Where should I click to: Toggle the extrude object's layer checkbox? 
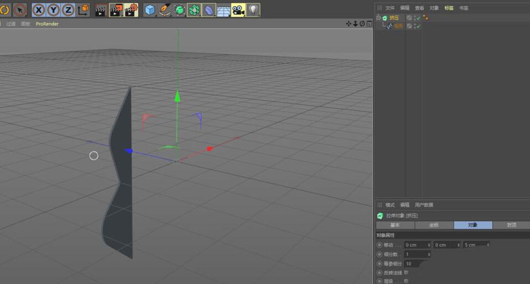coord(409,18)
